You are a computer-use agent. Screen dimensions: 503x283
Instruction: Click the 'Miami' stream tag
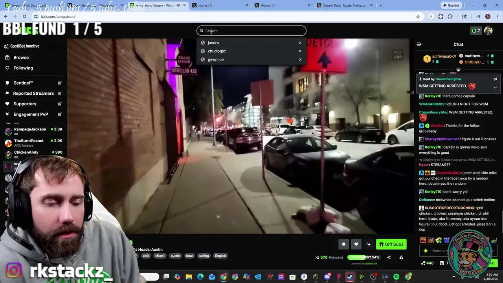160,255
